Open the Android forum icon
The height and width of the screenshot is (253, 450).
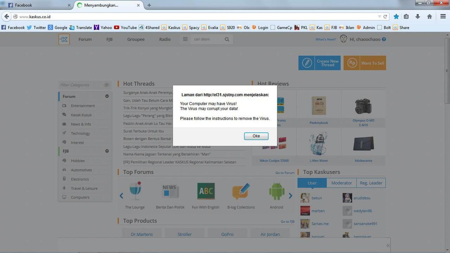(276, 191)
